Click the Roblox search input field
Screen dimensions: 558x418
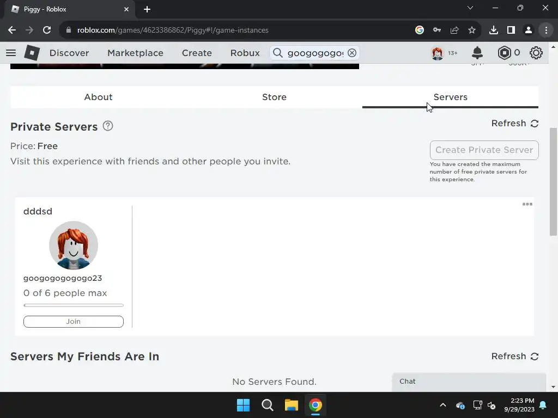(x=314, y=53)
